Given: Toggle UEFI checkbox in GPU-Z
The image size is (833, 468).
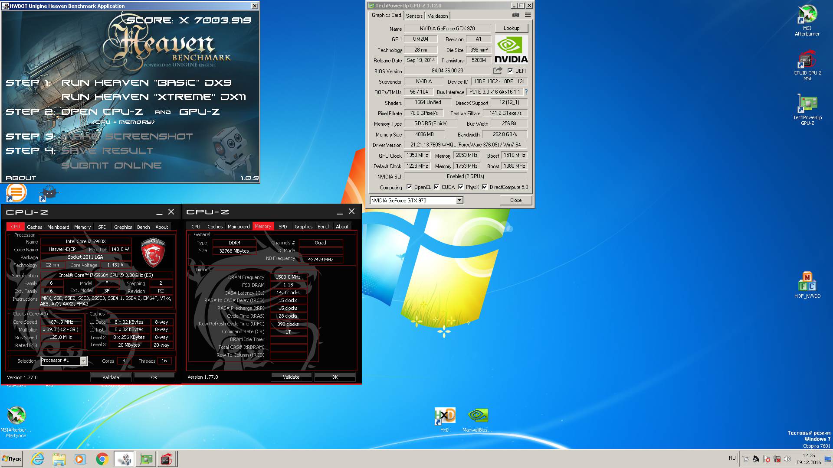Looking at the screenshot, I should (510, 71).
